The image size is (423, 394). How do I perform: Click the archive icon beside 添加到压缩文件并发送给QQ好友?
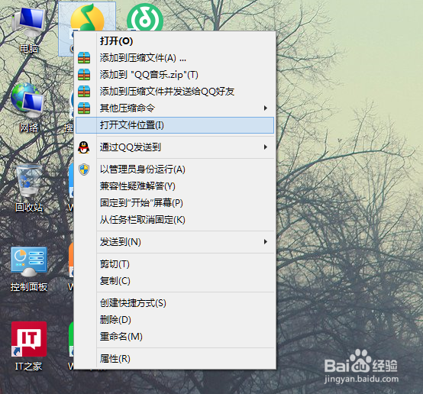point(84,92)
